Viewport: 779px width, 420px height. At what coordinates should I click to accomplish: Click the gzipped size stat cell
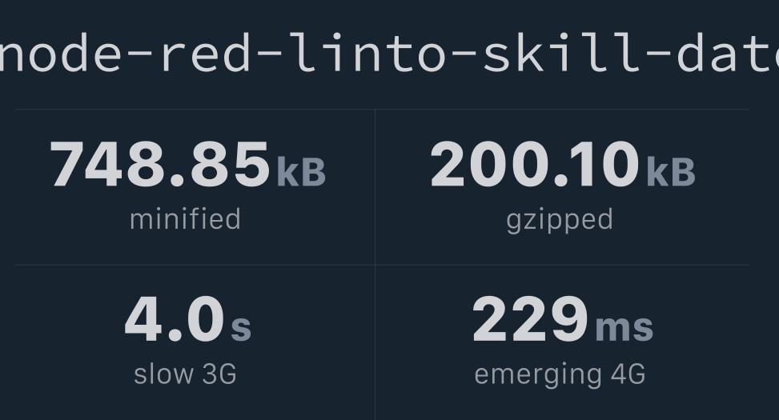[562, 187]
